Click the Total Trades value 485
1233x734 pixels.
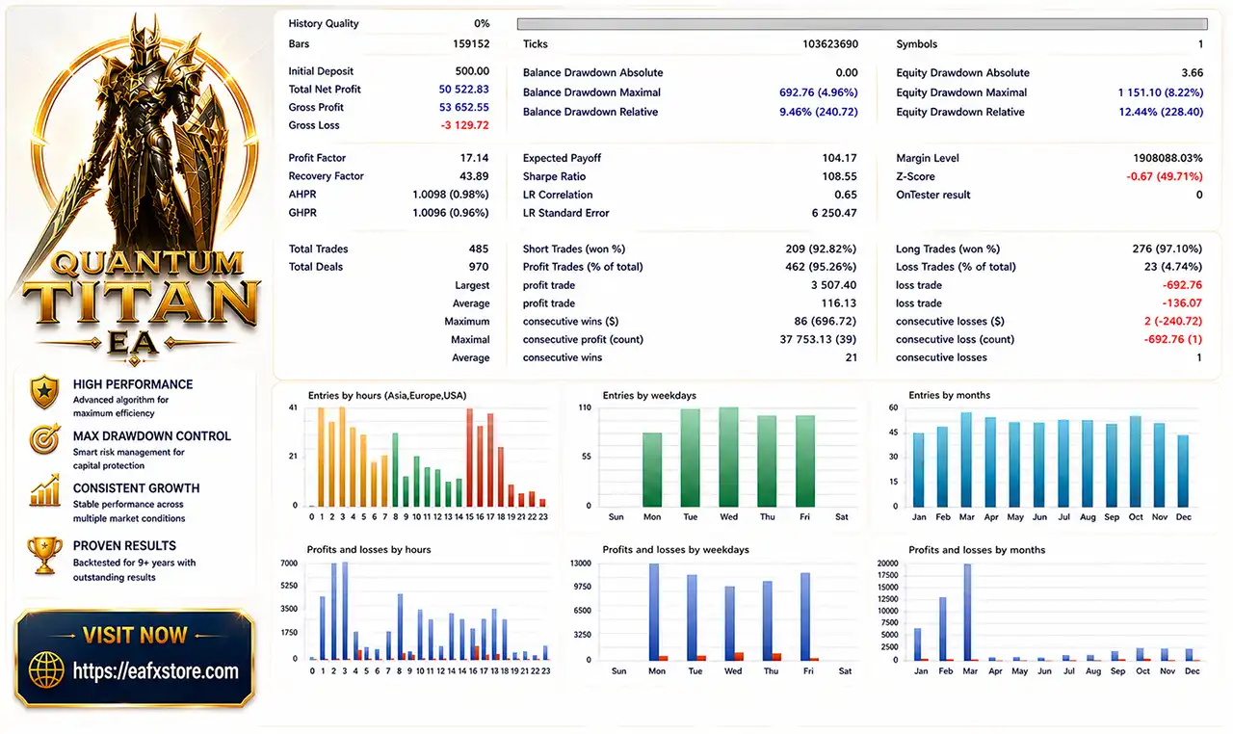tap(479, 249)
